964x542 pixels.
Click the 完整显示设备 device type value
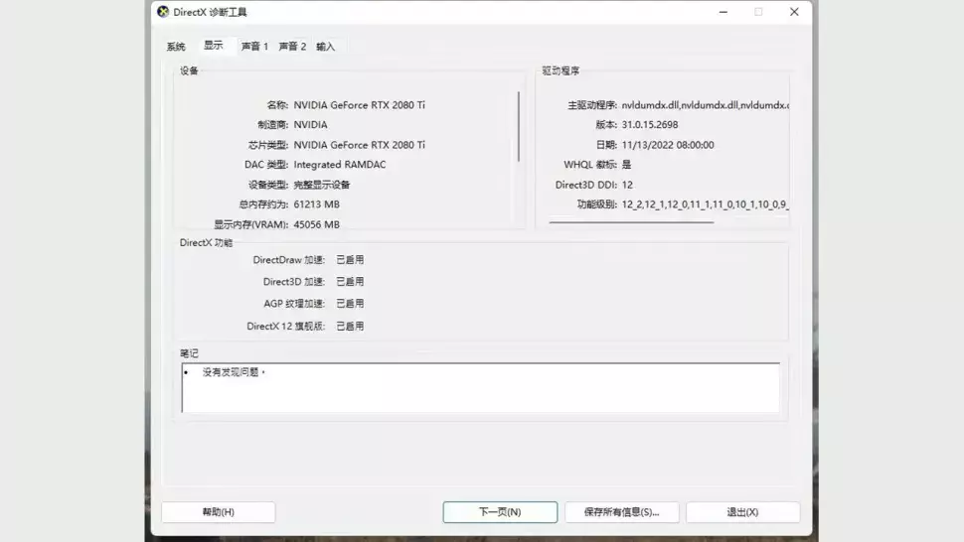click(x=322, y=185)
